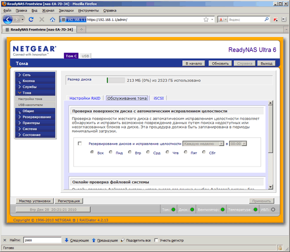Image resolution: width=290 pixels, height=252 pixels.
Task: Reload page with the refresh icon
Action: (31, 19)
